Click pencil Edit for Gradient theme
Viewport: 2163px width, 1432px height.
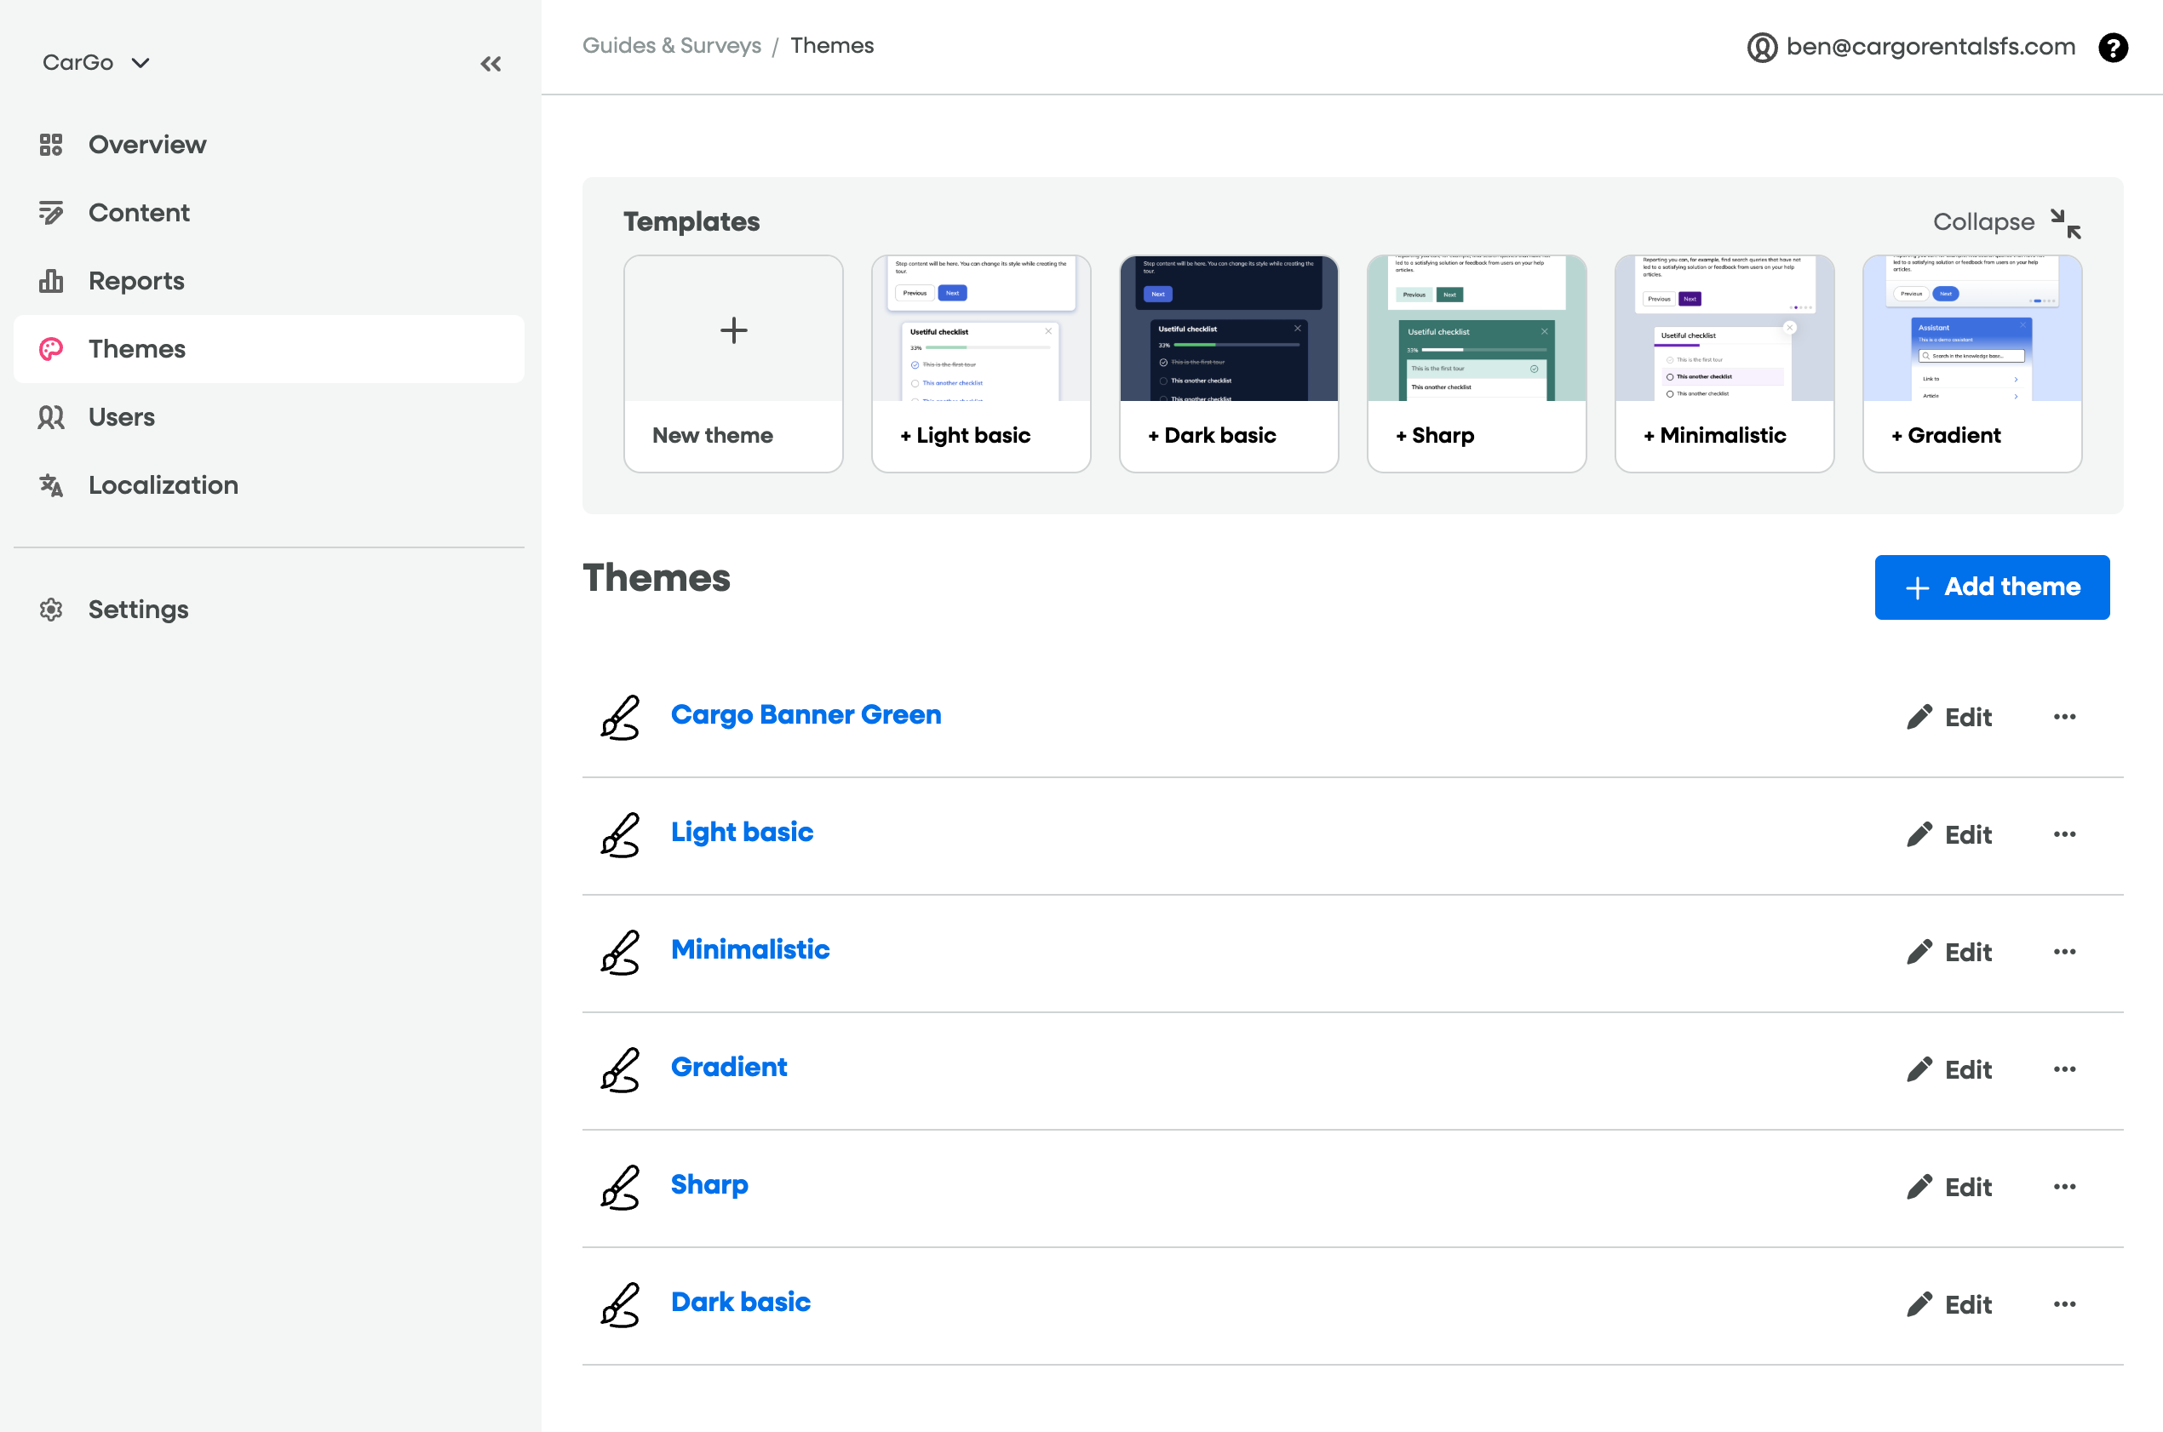tap(1949, 1069)
